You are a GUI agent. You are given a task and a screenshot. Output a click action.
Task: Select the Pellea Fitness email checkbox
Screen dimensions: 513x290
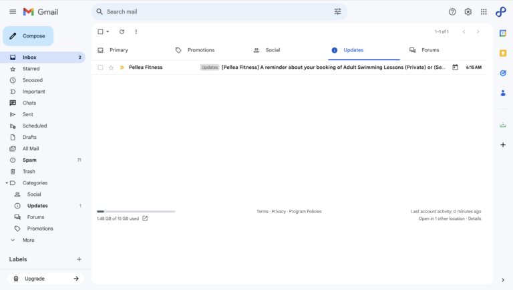[100, 67]
